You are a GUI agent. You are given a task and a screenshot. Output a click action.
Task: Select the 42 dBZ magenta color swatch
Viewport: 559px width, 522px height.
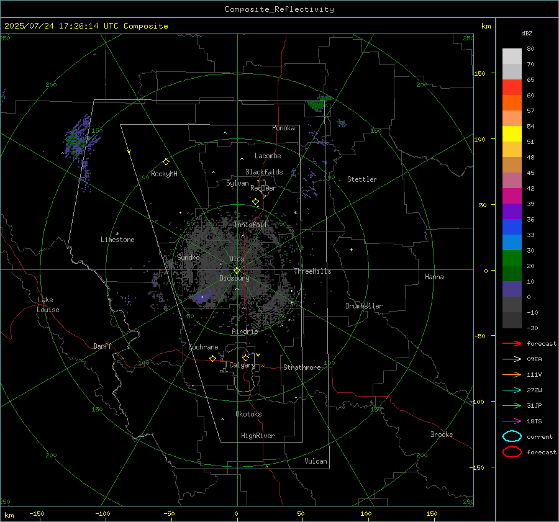click(512, 196)
